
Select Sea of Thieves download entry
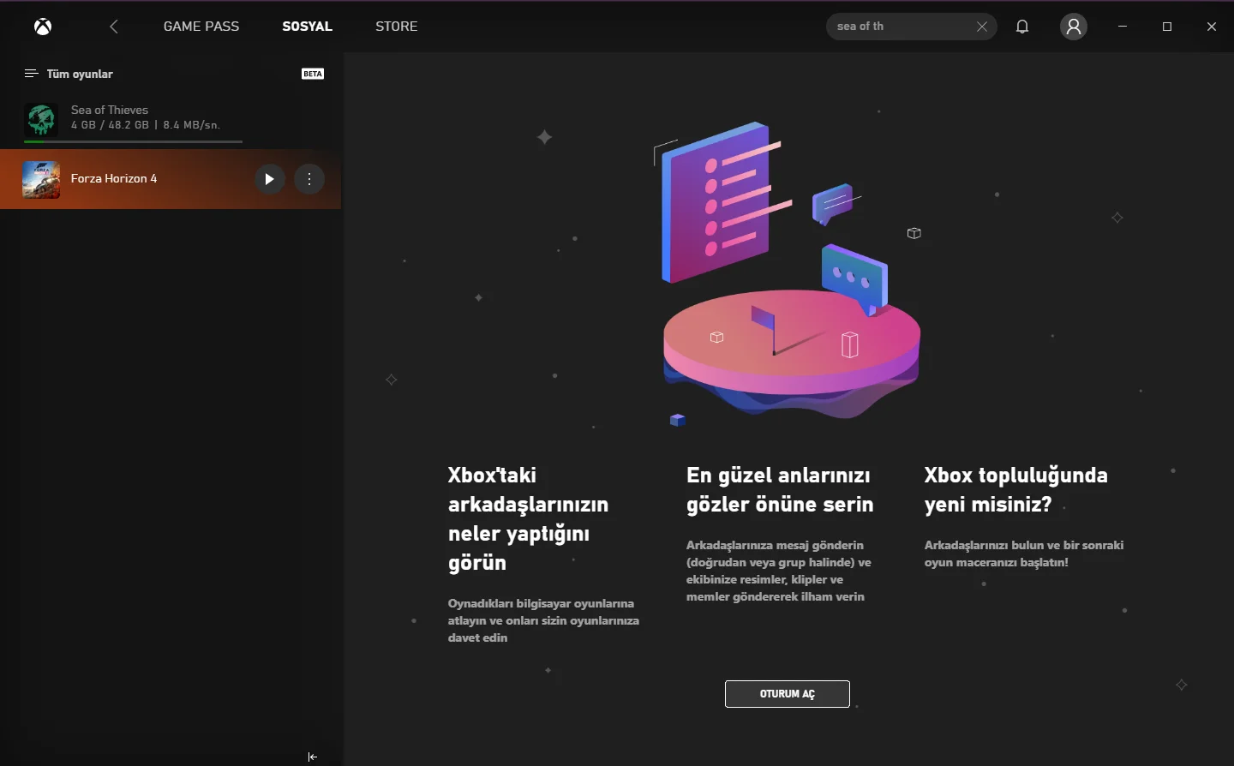tap(171, 120)
